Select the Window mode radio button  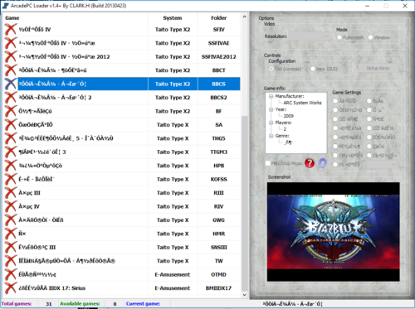click(370, 37)
